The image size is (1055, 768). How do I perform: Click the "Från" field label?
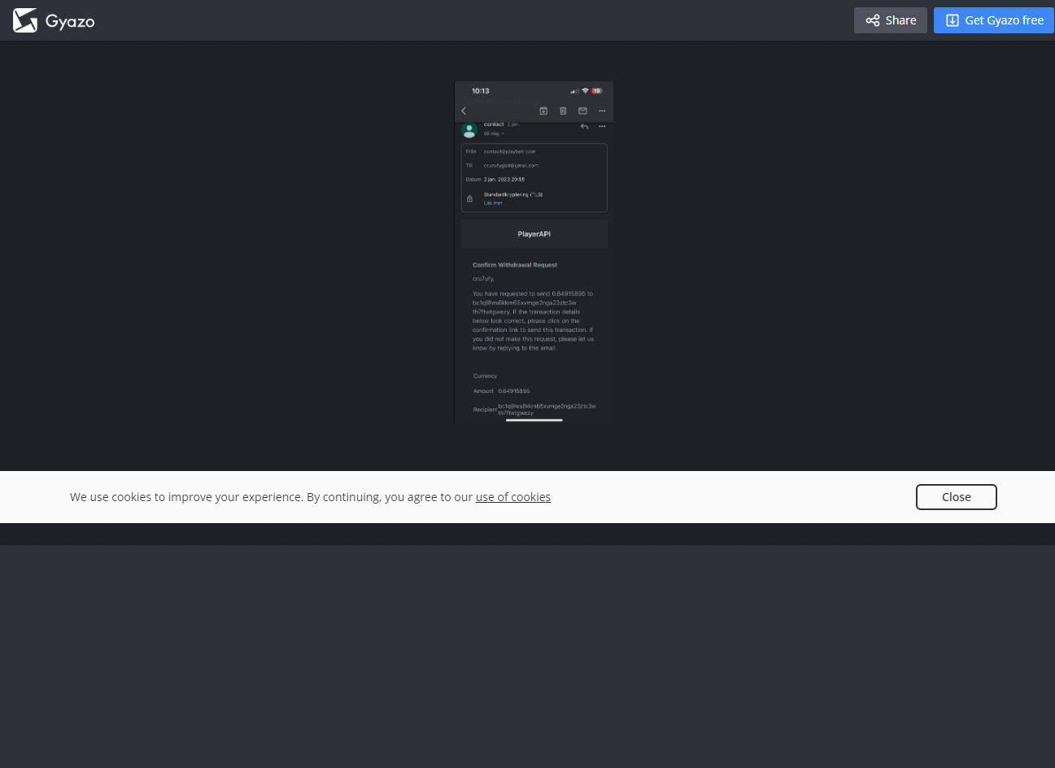pyautogui.click(x=471, y=151)
